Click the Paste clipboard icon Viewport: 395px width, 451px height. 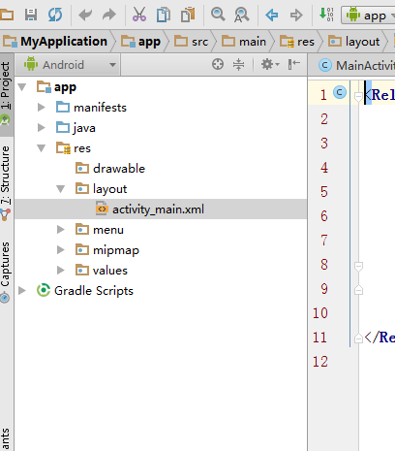coord(188,15)
